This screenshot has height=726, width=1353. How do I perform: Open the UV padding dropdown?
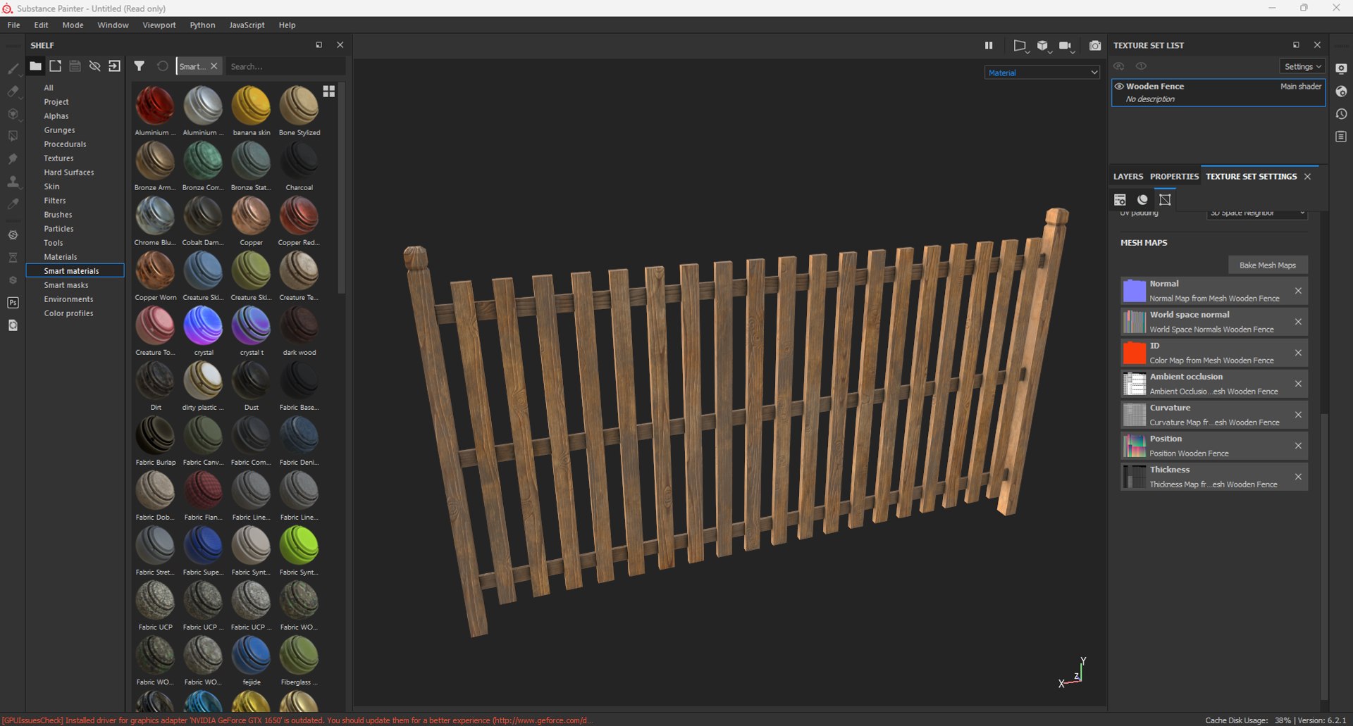[1257, 213]
